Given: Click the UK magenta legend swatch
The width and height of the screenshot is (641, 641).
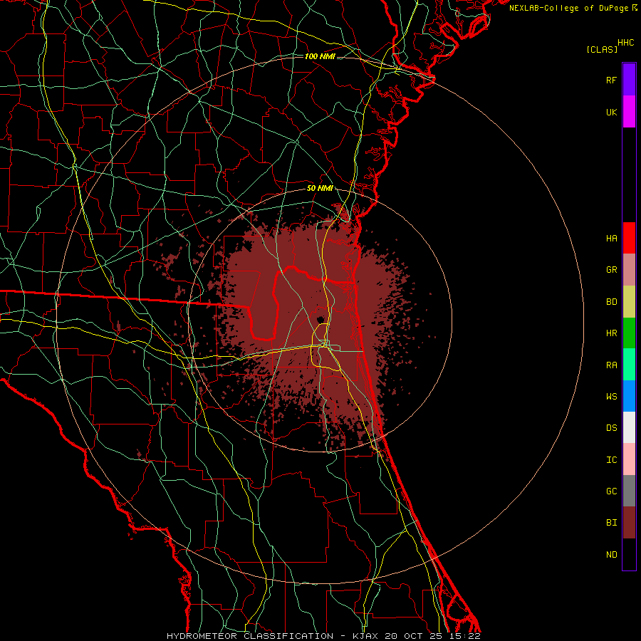Looking at the screenshot, I should (x=629, y=112).
